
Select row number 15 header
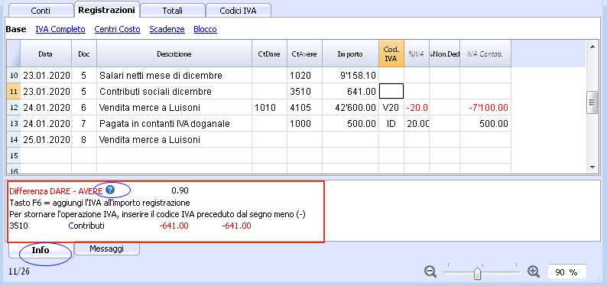click(x=14, y=155)
